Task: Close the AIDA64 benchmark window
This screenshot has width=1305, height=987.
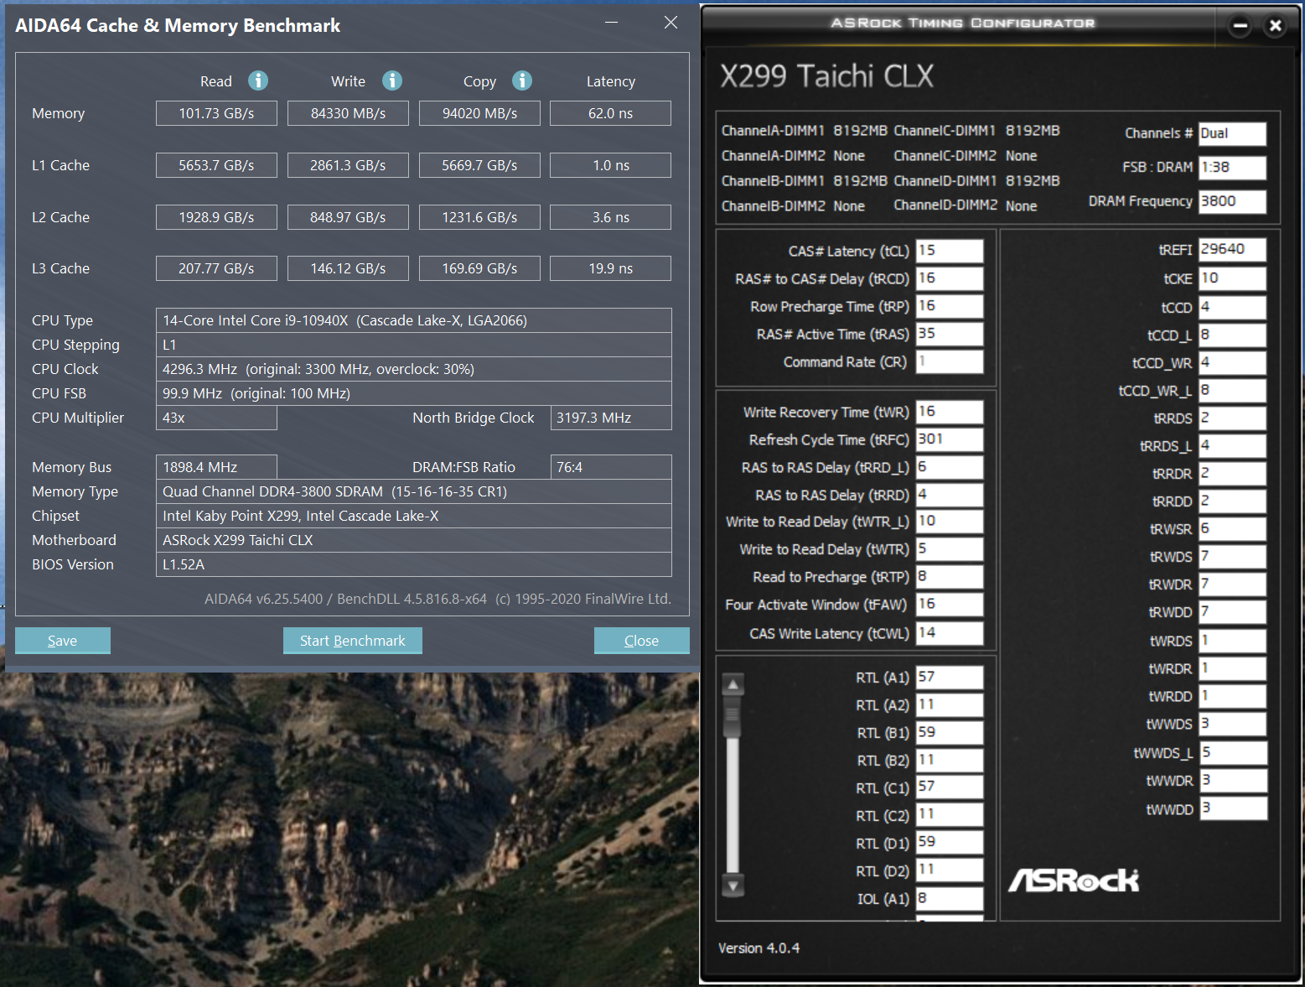Action: point(671,23)
